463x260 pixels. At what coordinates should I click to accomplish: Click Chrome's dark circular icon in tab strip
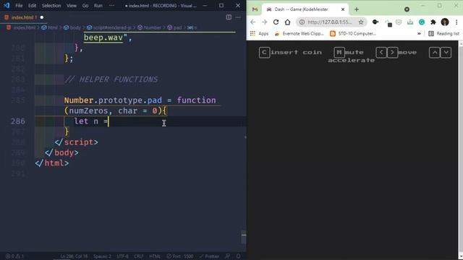tap(407, 9)
